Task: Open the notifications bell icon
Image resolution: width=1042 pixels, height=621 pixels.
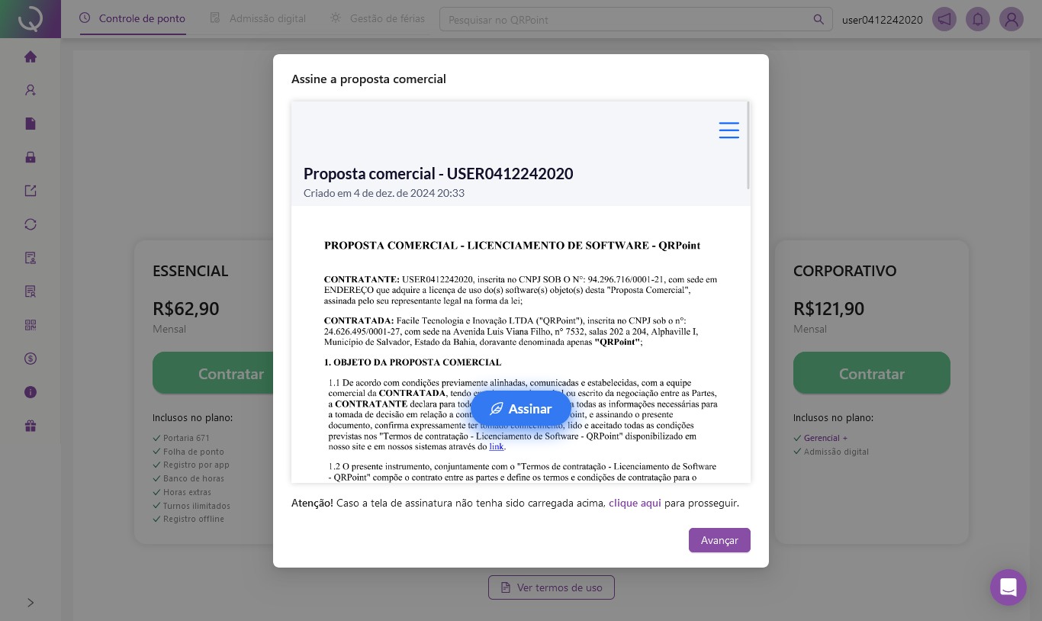Action: (978, 20)
